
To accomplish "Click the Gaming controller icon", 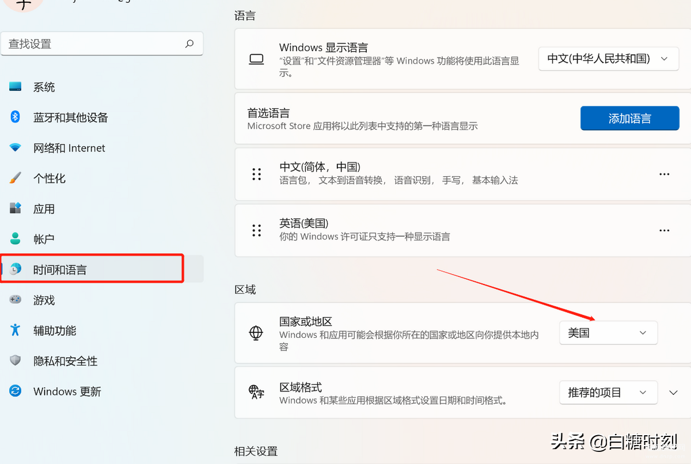I will pyautogui.click(x=16, y=299).
